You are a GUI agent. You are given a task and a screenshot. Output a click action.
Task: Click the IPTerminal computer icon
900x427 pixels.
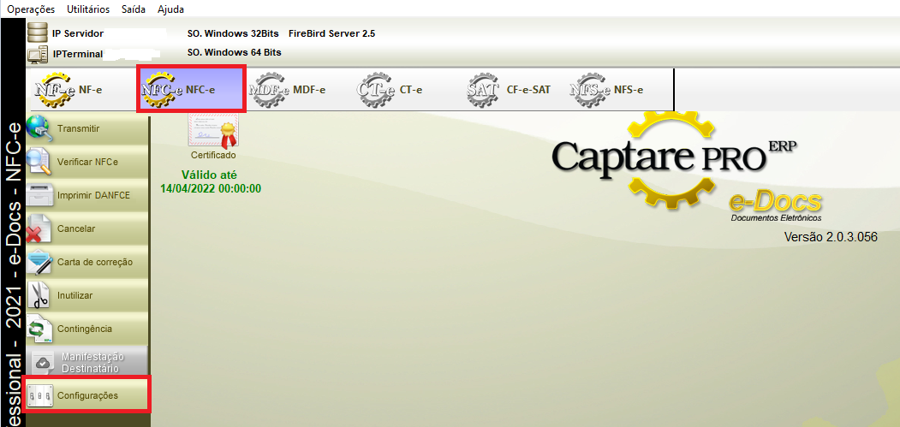pos(38,54)
